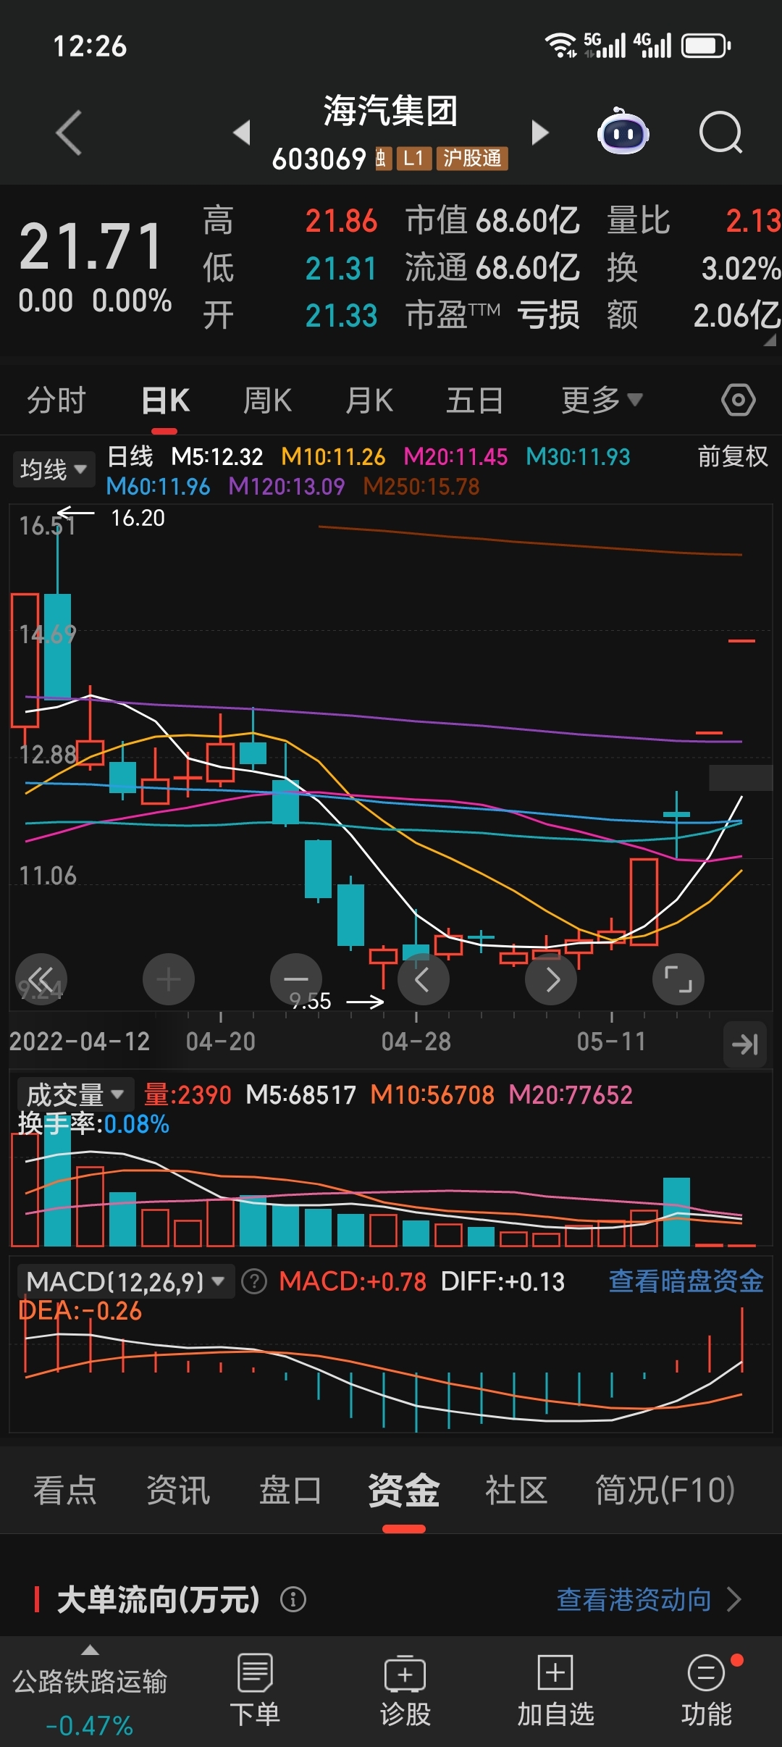This screenshot has width=782, height=1747.
Task: Switch to next stock with right triangle
Action: point(539,133)
